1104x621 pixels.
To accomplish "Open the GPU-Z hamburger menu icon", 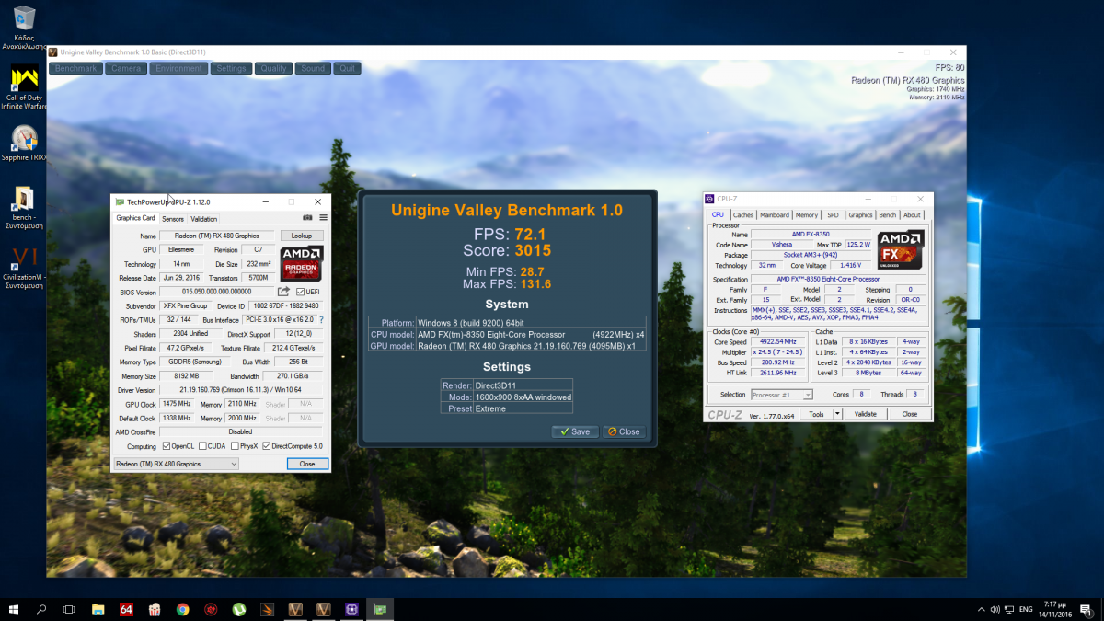I will pyautogui.click(x=323, y=218).
